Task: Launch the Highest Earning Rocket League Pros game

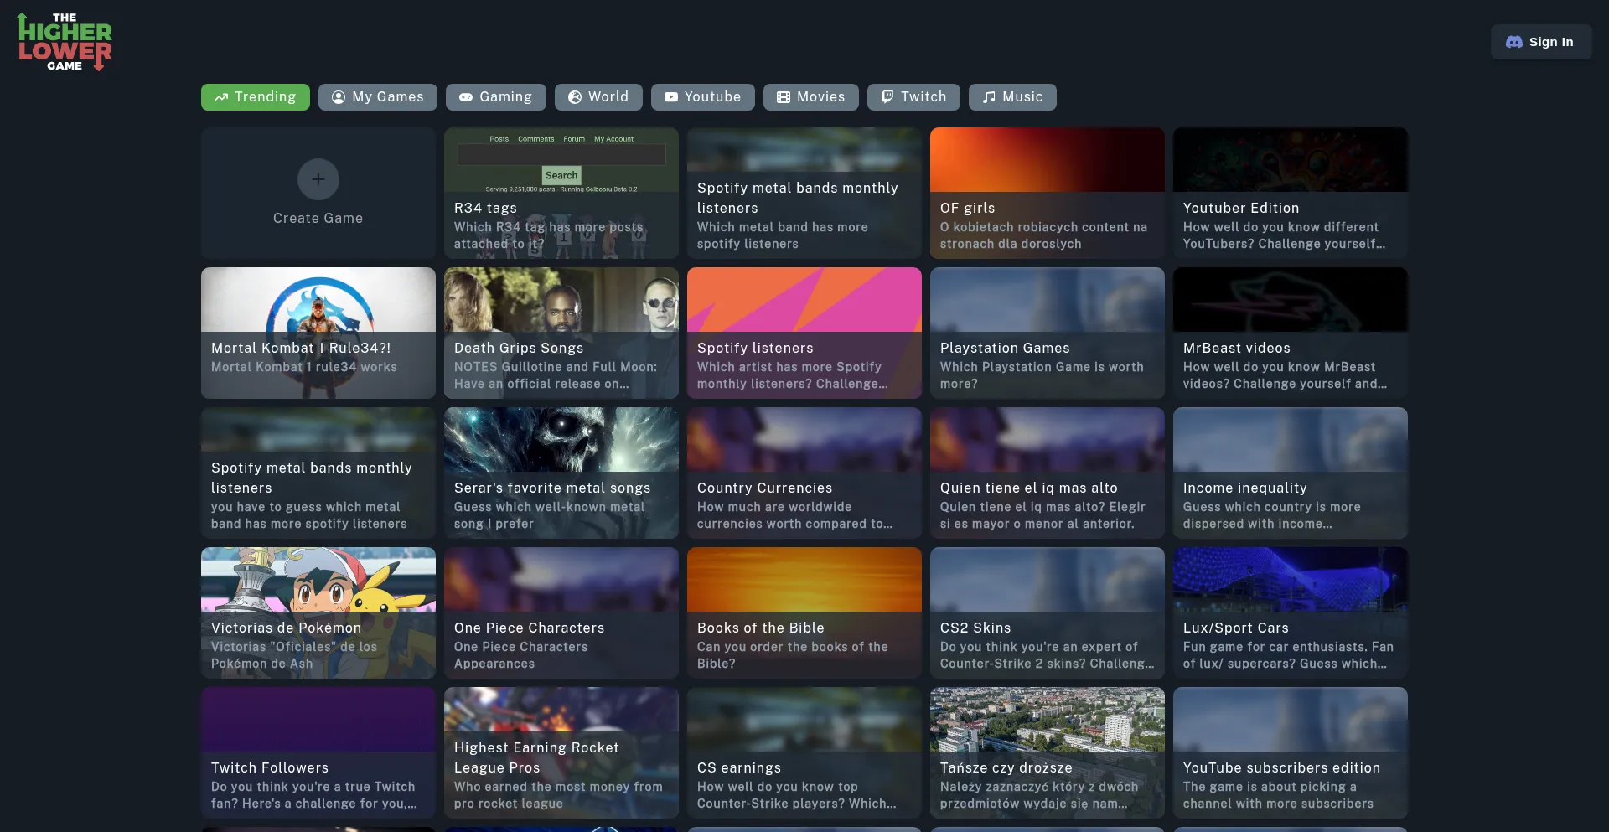Action: pyautogui.click(x=561, y=753)
